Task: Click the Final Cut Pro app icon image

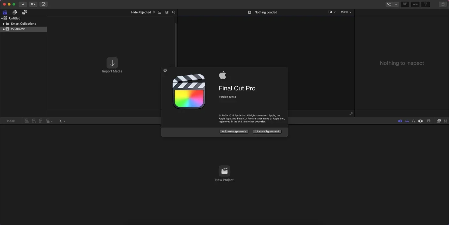Action: [189, 92]
